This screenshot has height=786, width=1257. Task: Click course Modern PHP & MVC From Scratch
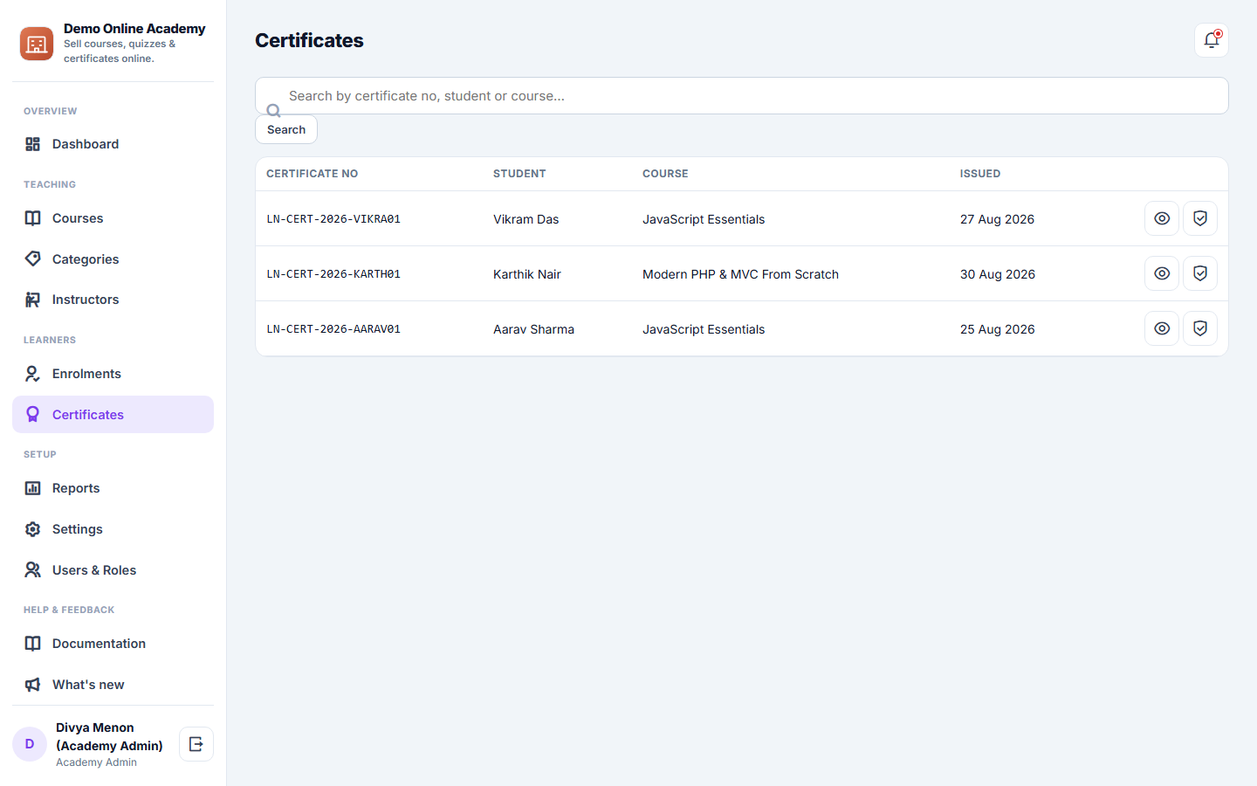click(x=740, y=274)
